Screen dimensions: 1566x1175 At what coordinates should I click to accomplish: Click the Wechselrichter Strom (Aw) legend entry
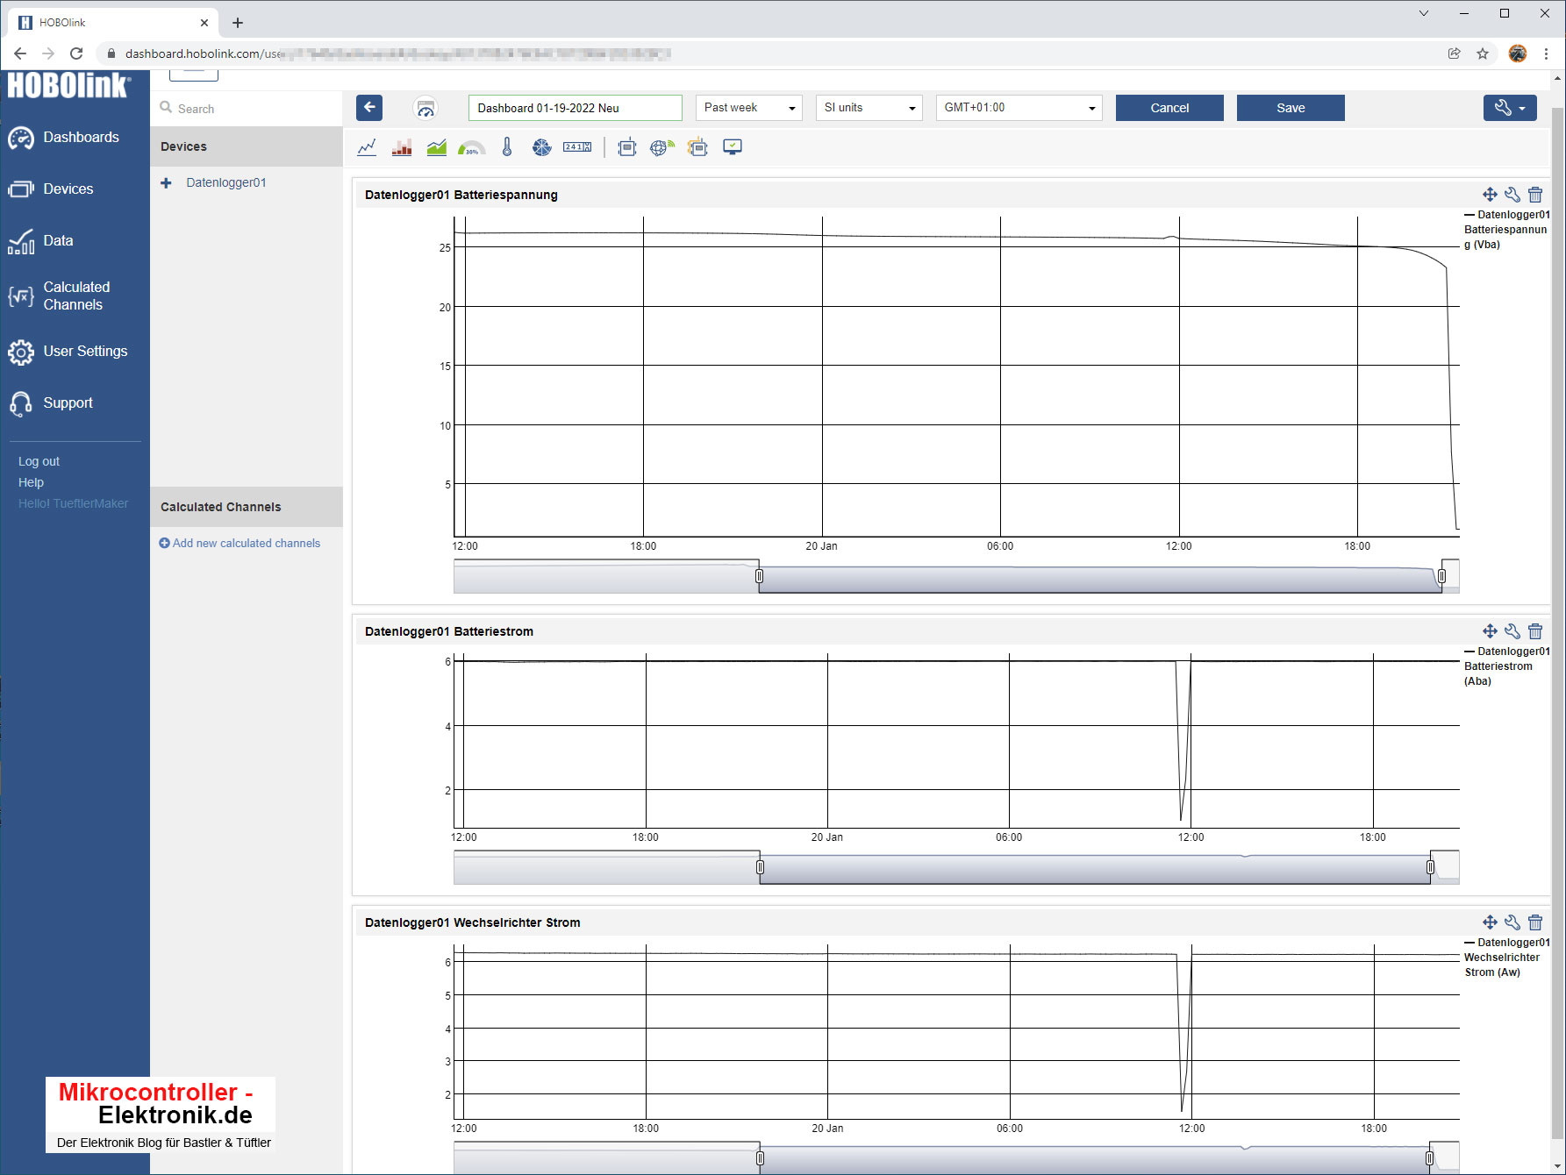(x=1506, y=958)
